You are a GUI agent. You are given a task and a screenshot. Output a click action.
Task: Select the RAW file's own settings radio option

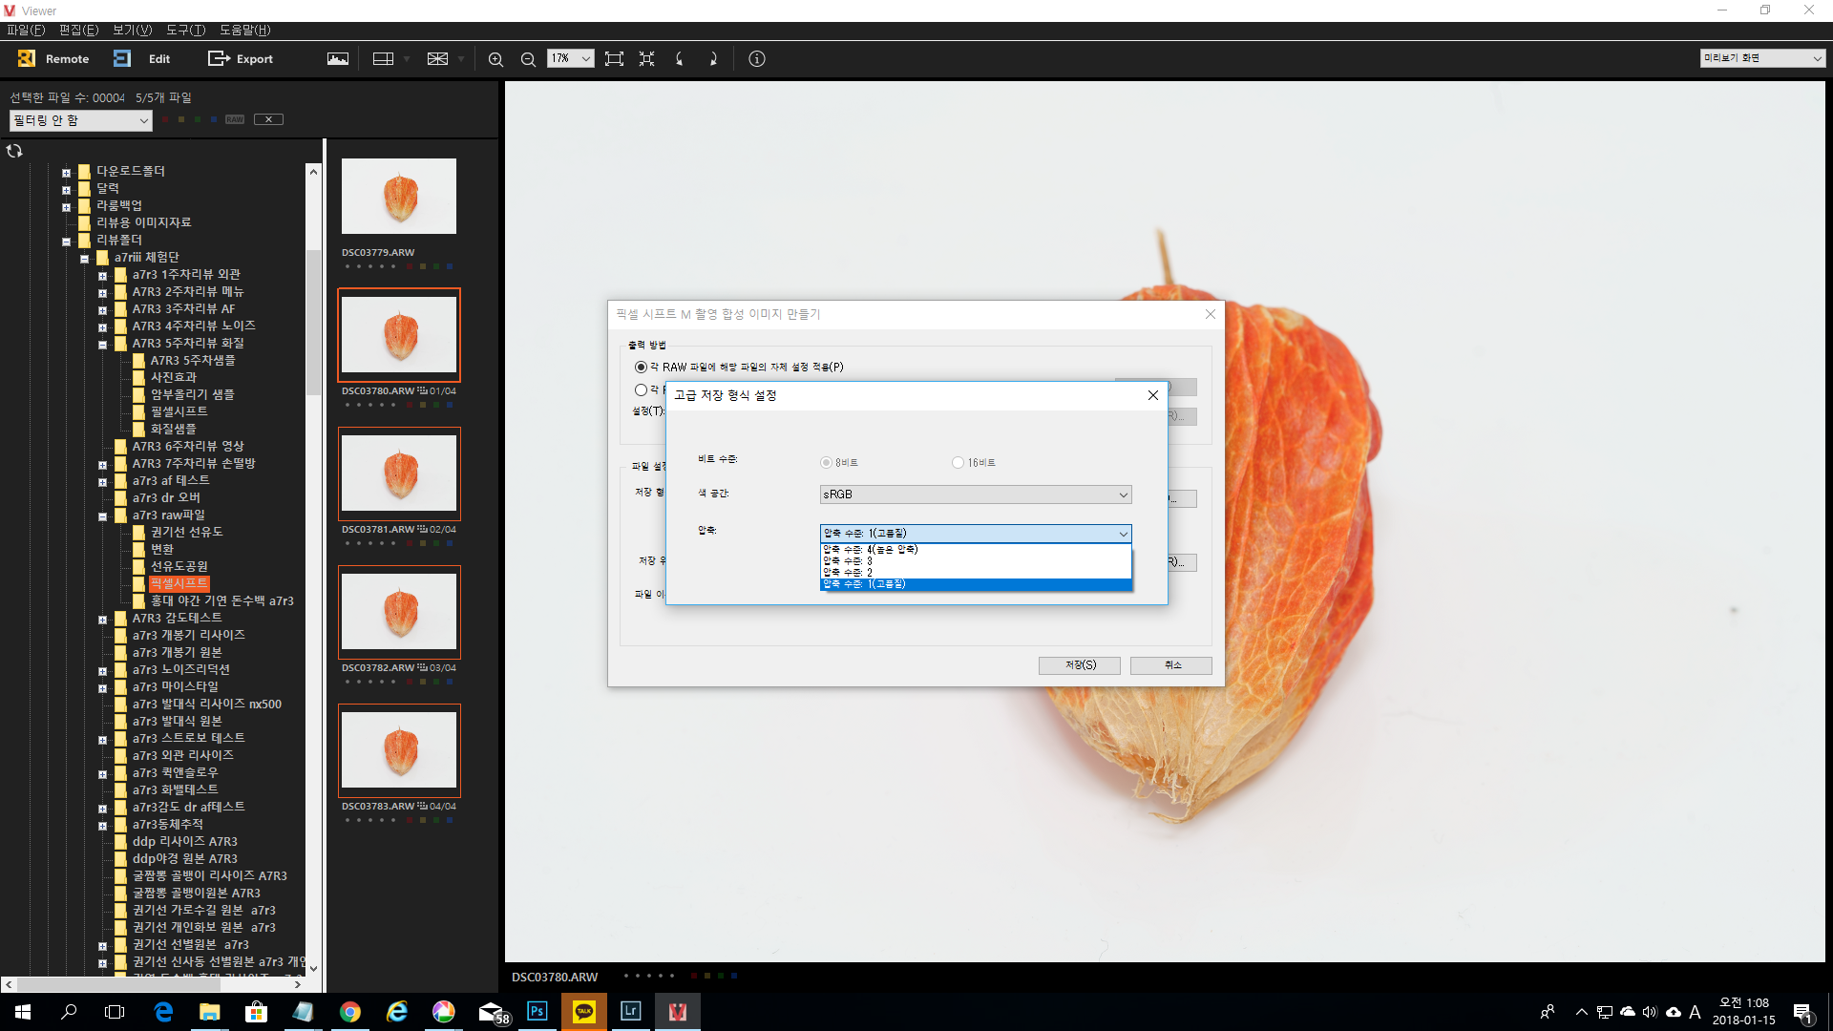[641, 368]
